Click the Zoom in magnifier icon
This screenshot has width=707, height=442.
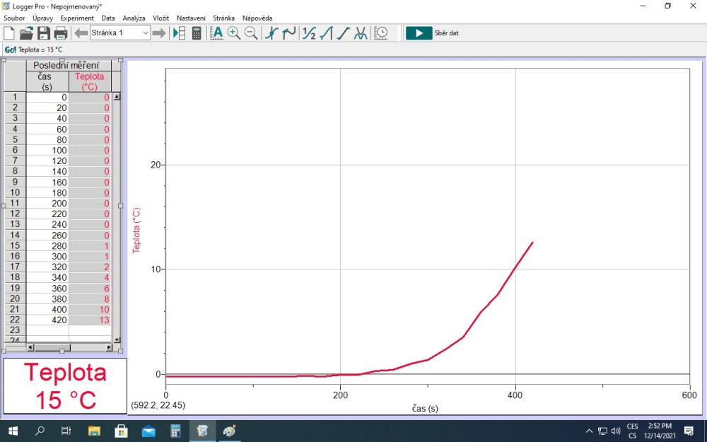pos(234,33)
